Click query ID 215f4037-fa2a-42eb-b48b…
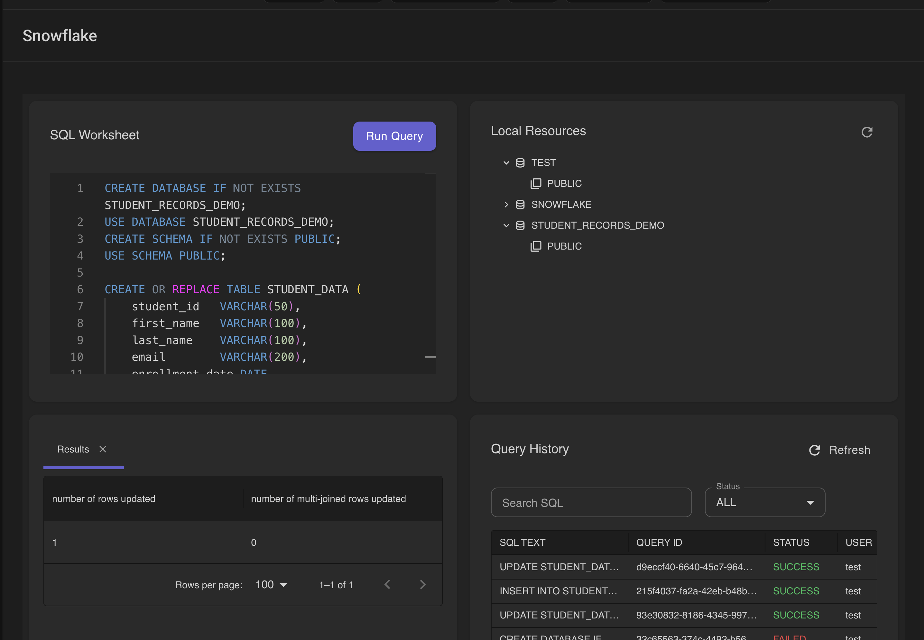Screen dimensions: 924x640 coord(696,591)
